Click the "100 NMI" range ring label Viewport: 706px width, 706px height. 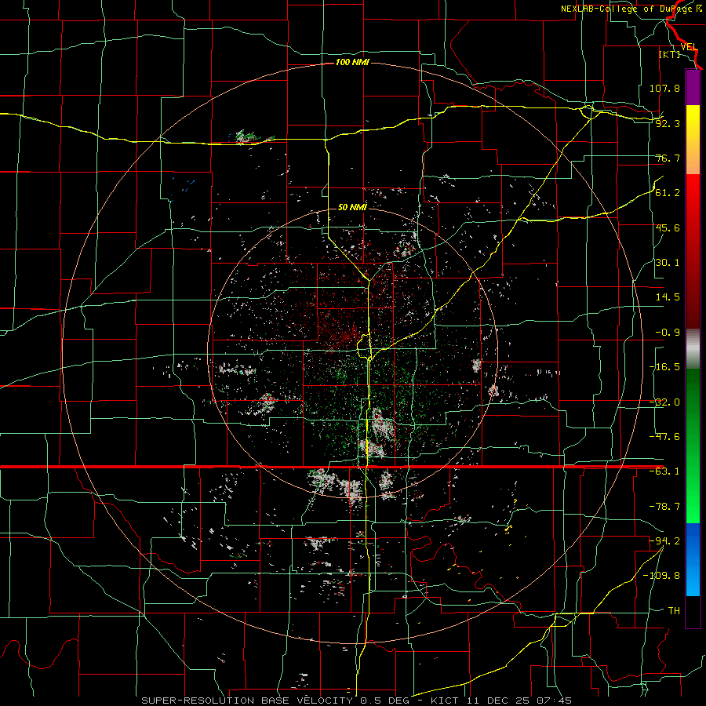(x=352, y=62)
